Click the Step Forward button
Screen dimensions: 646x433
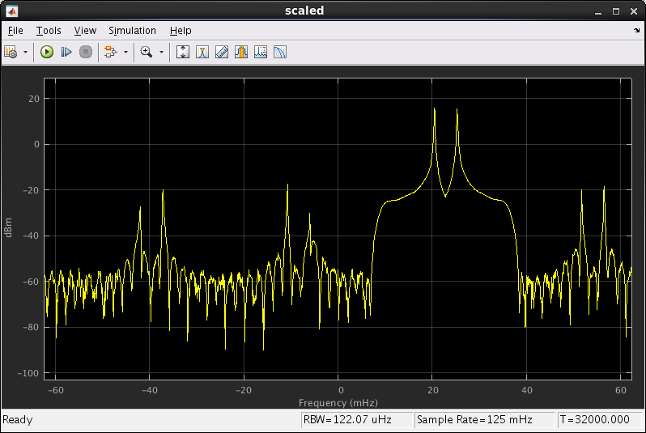(x=66, y=52)
